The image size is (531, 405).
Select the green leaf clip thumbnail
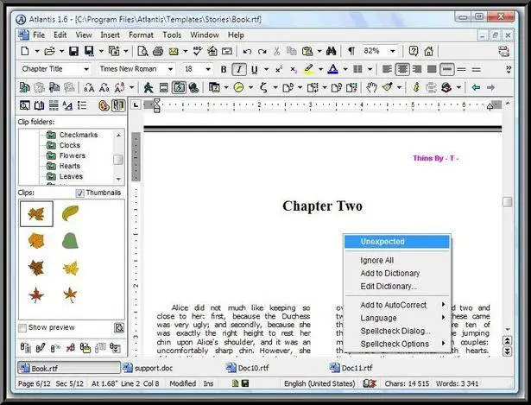coord(70,241)
